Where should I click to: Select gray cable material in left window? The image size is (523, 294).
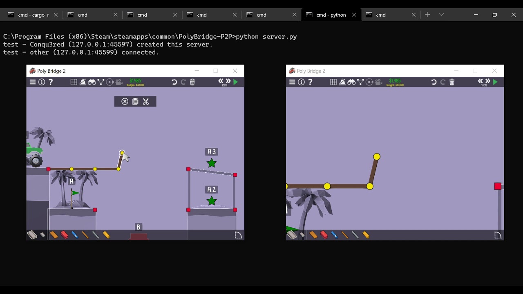(96, 235)
